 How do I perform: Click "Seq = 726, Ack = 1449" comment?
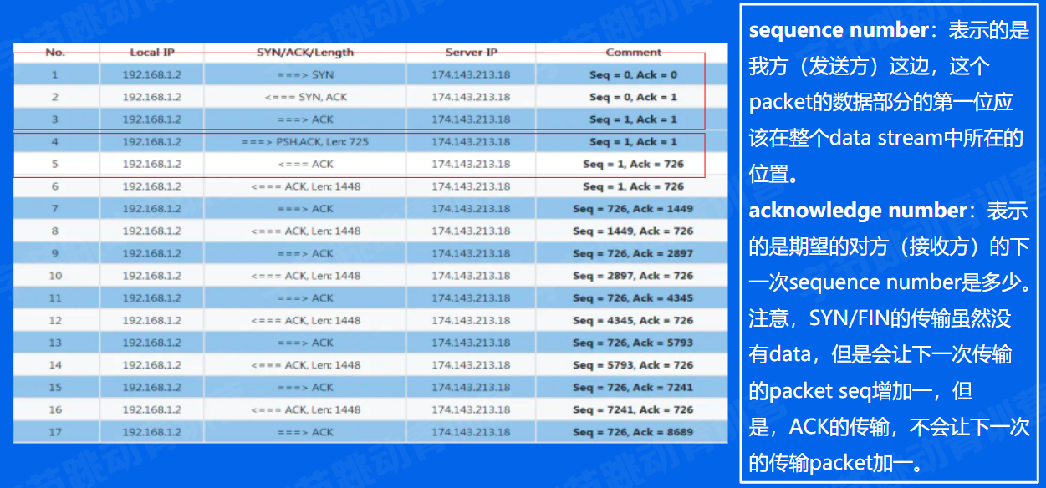(x=633, y=209)
